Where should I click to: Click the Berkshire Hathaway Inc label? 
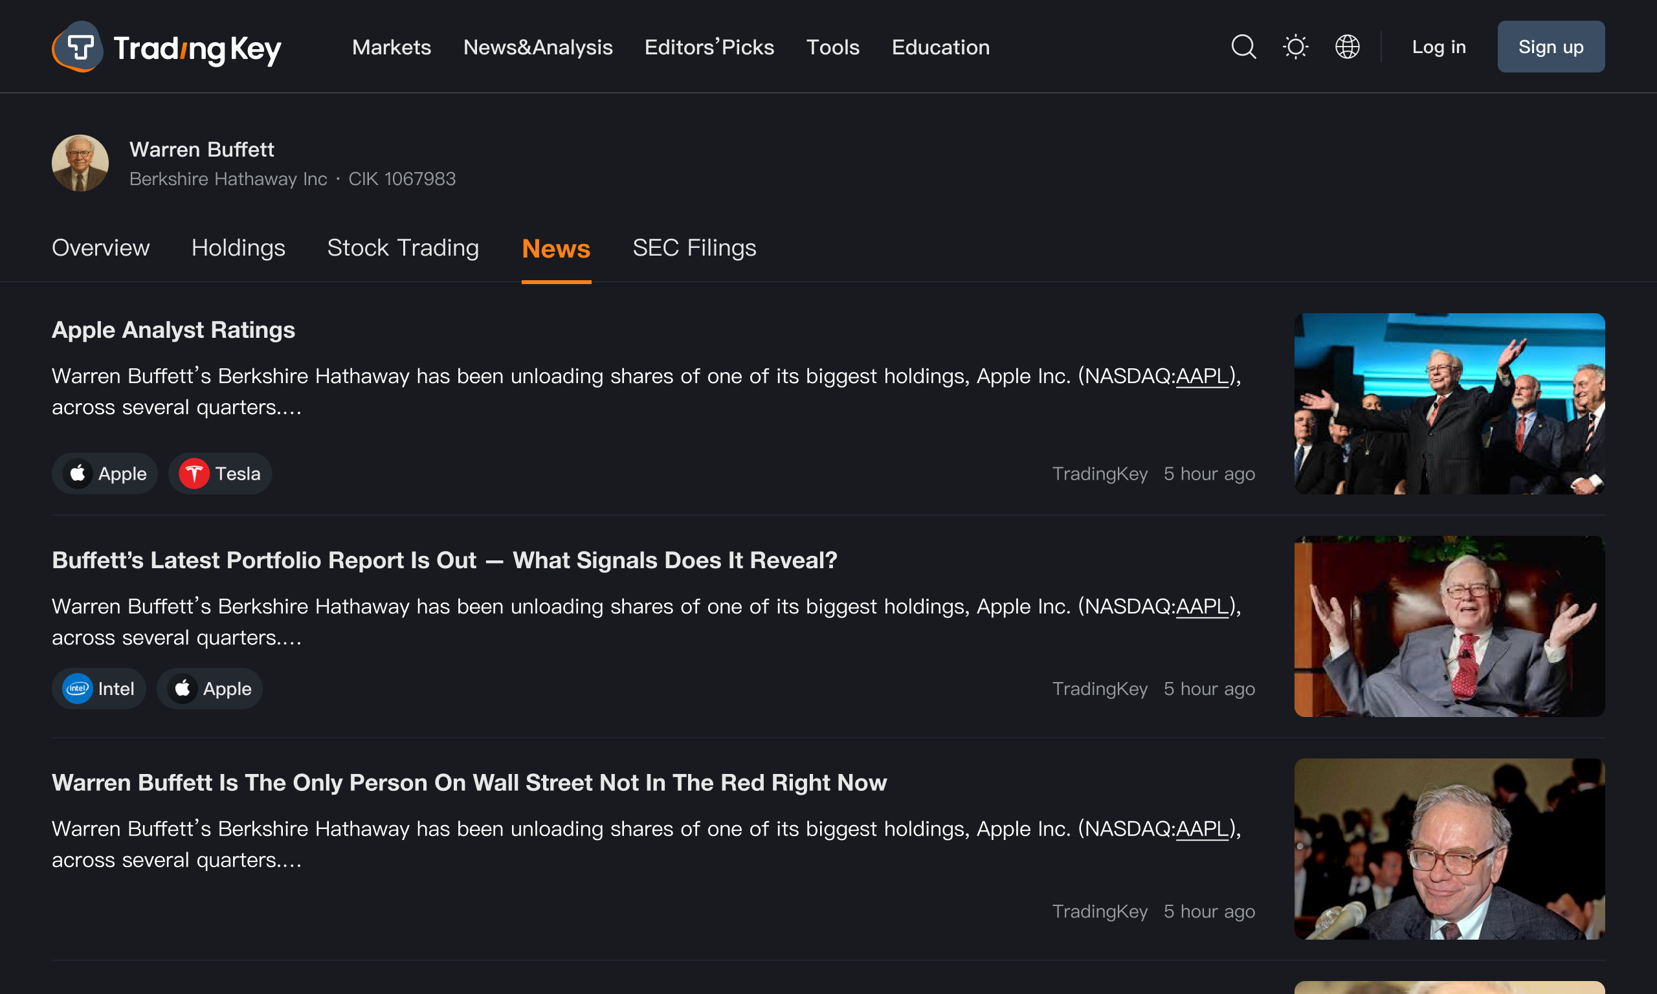pyautogui.click(x=228, y=179)
